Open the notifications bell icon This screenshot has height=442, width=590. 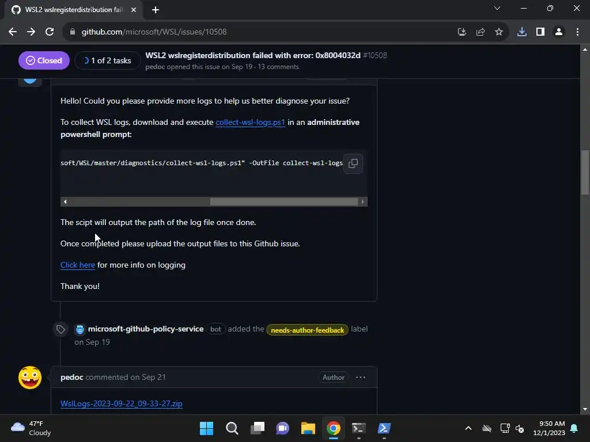point(574,428)
